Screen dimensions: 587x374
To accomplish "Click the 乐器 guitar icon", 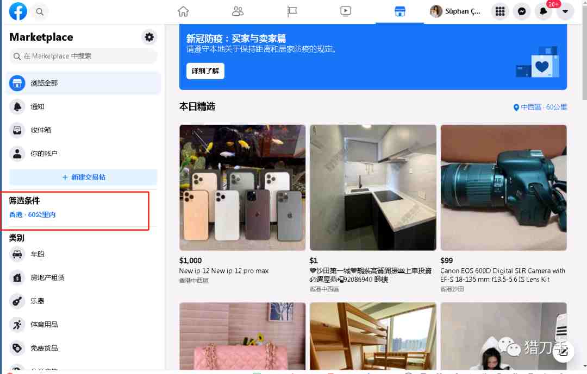I will click(17, 301).
